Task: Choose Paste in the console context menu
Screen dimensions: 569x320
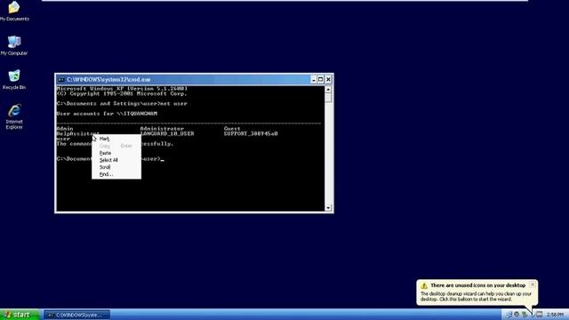Action: tap(116, 153)
